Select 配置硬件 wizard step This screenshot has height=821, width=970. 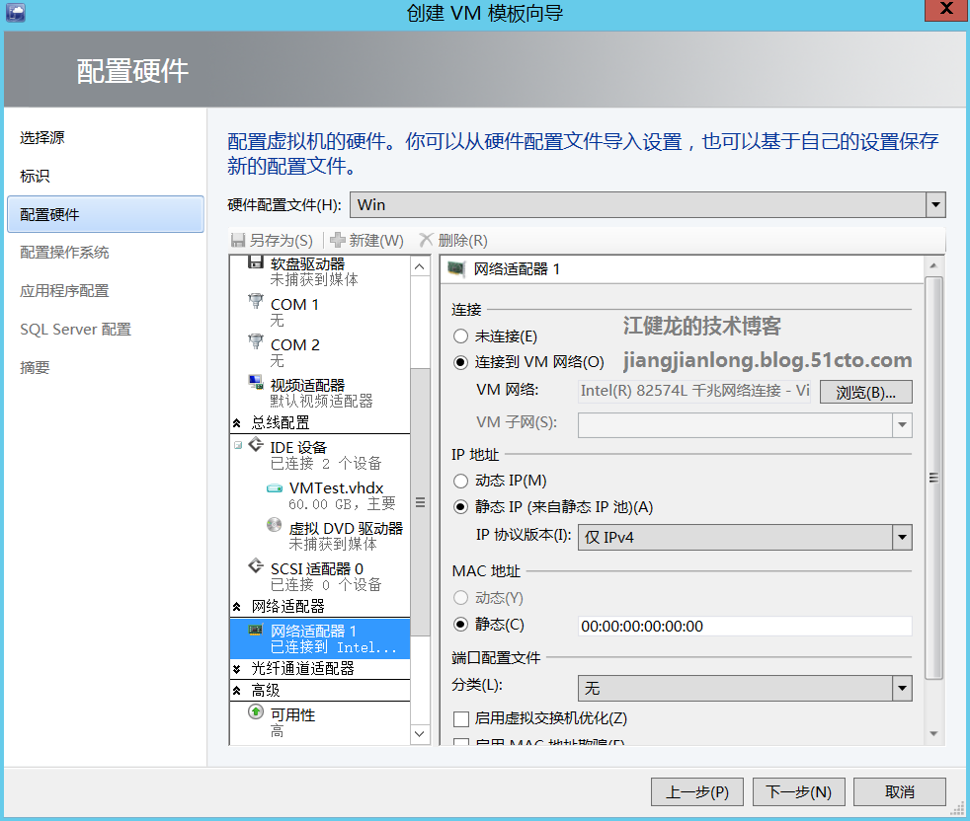pyautogui.click(x=105, y=214)
